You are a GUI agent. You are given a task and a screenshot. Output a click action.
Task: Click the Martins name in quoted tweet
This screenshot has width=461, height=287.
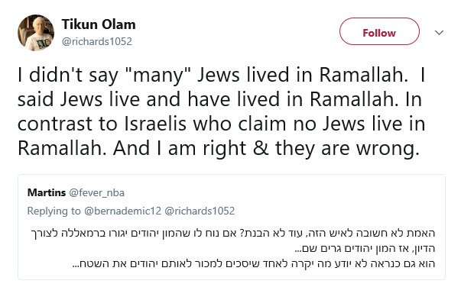click(47, 192)
